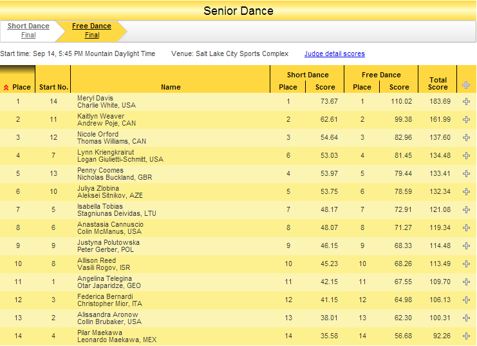Click total score 132.34
This screenshot has width=477, height=346.
pyautogui.click(x=440, y=191)
